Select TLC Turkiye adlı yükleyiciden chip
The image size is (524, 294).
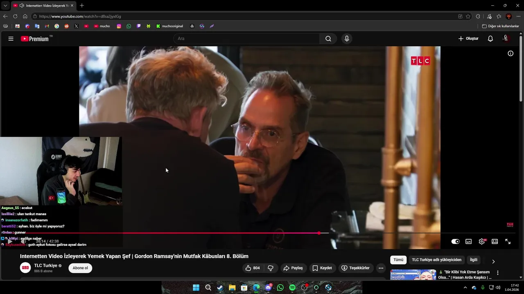[x=436, y=260]
